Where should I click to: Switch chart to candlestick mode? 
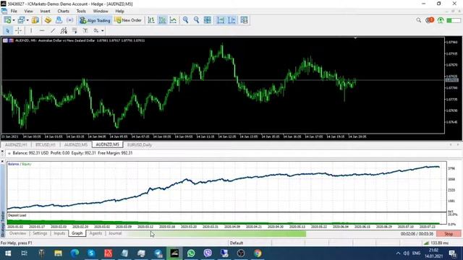pos(162,20)
